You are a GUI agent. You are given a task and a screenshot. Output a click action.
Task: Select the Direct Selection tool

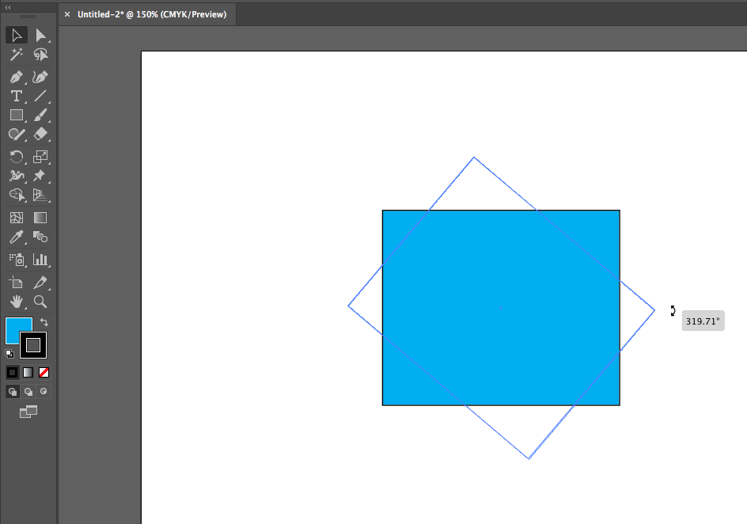[x=40, y=35]
